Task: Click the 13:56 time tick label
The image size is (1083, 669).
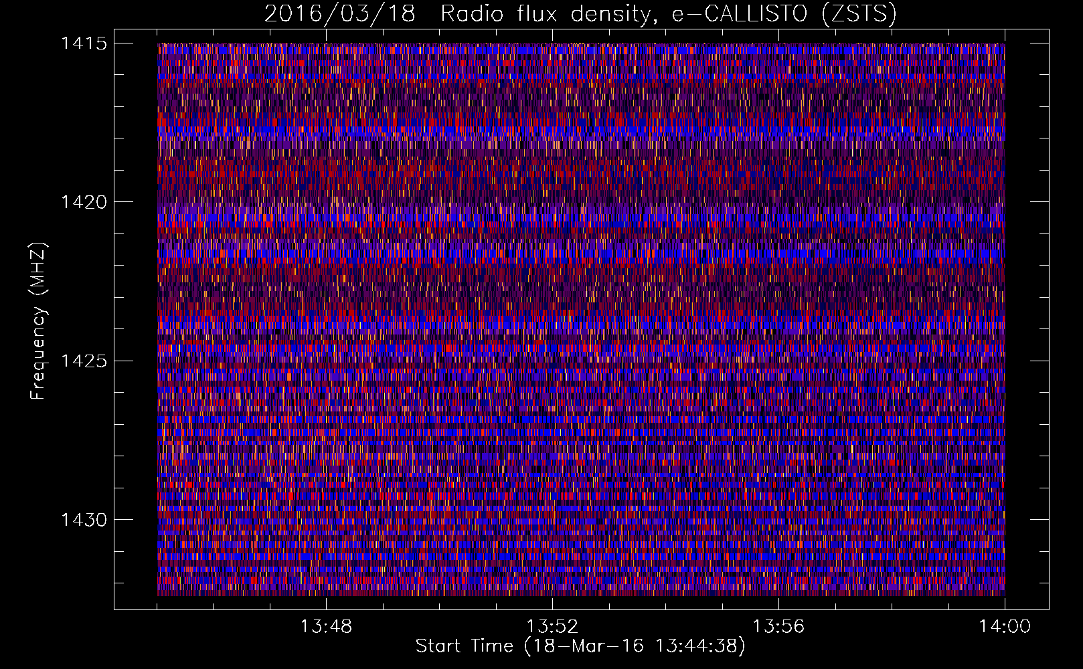Action: 778,627
